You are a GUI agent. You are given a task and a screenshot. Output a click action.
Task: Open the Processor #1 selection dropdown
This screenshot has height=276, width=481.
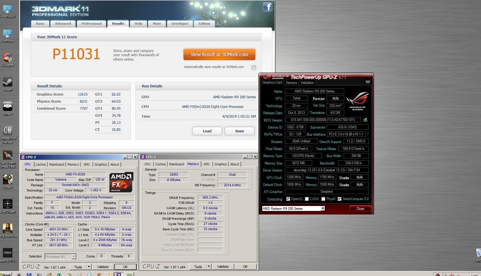pos(60,257)
